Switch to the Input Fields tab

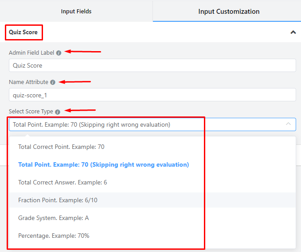click(76, 12)
